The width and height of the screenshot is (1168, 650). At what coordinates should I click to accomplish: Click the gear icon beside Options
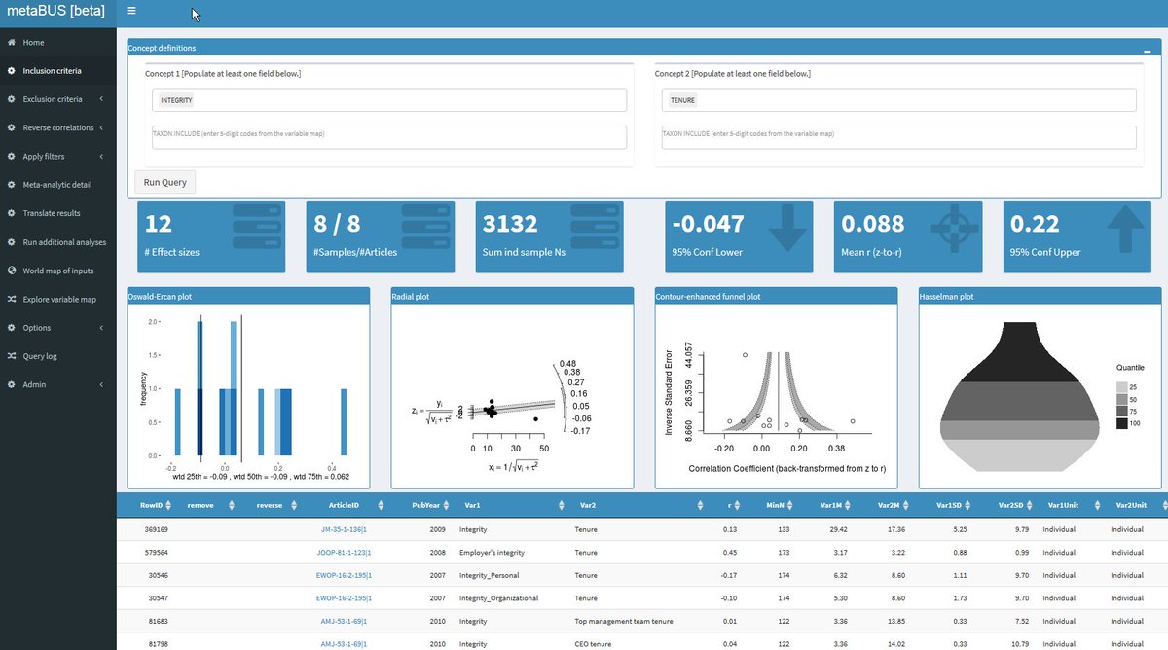[x=11, y=328]
